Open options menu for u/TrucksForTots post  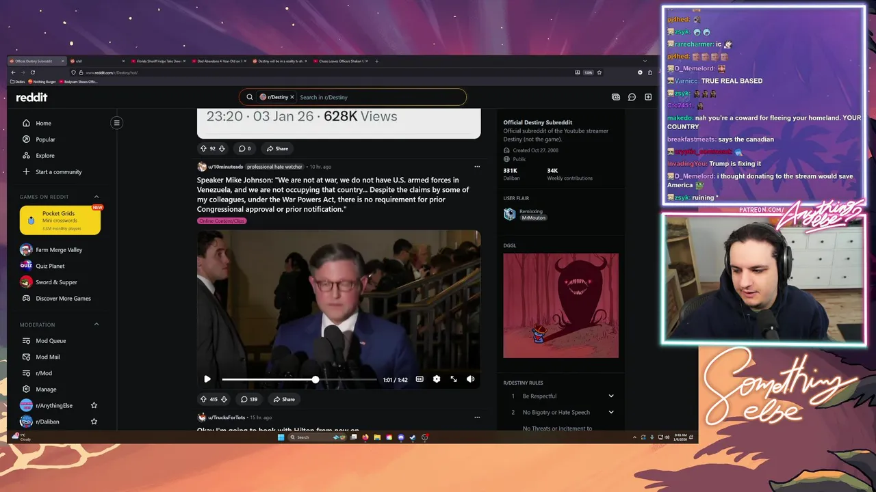coord(477,417)
